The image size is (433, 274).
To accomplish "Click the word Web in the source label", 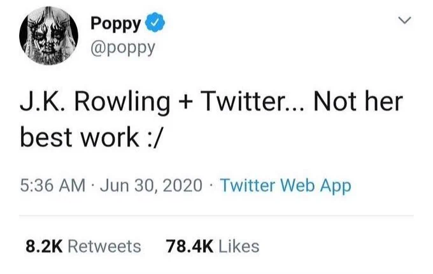I will coord(298,186).
